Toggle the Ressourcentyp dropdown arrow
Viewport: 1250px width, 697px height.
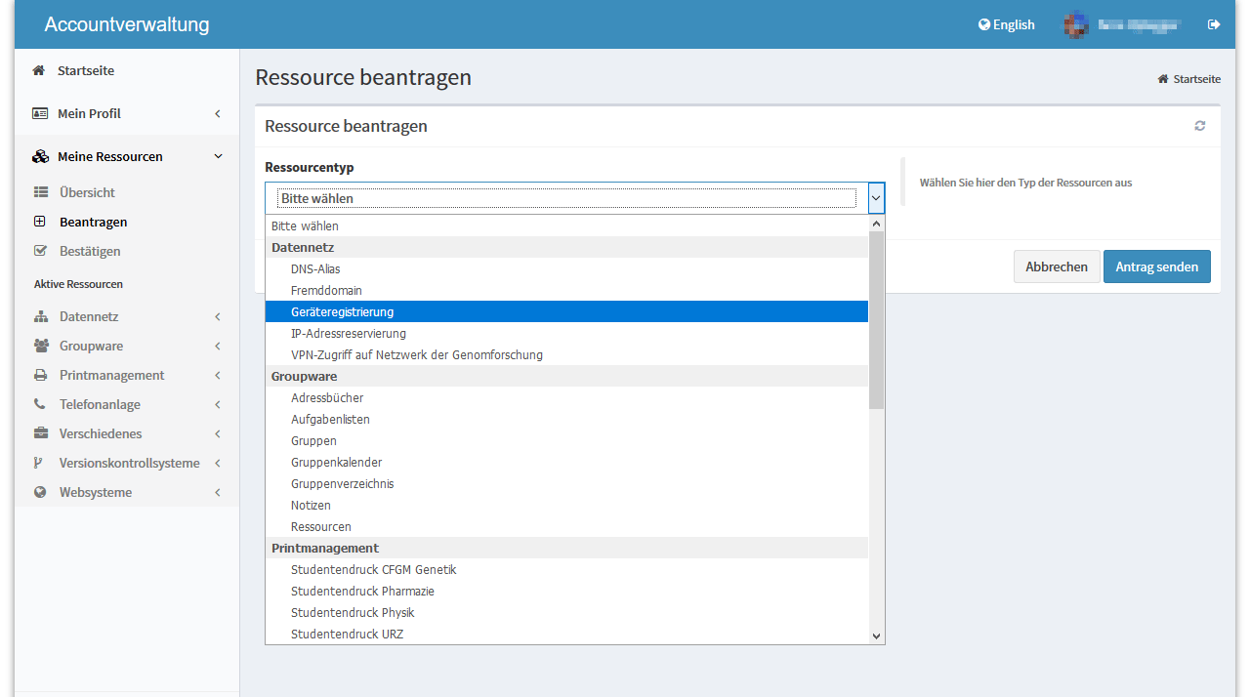(x=876, y=198)
